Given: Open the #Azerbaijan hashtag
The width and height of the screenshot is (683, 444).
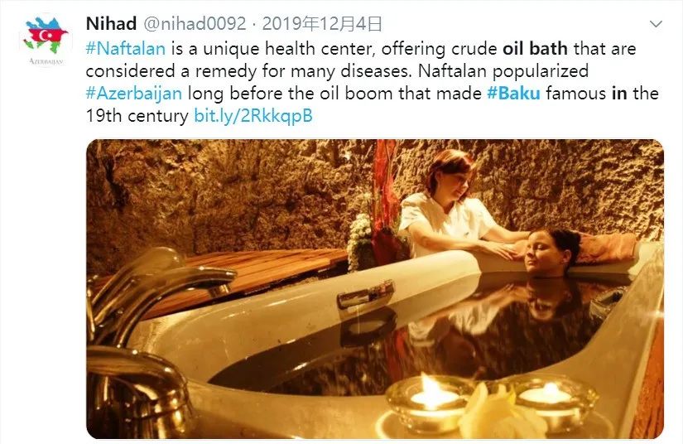Looking at the screenshot, I should click(x=134, y=94).
